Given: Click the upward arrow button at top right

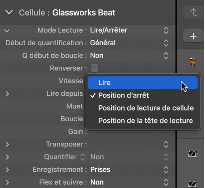Looking at the screenshot, I should click(193, 12).
